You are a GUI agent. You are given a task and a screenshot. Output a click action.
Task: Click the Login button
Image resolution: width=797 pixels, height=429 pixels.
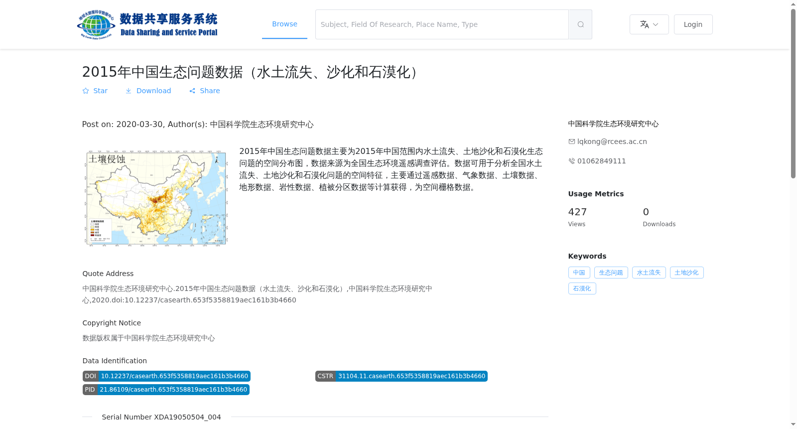pos(693,24)
